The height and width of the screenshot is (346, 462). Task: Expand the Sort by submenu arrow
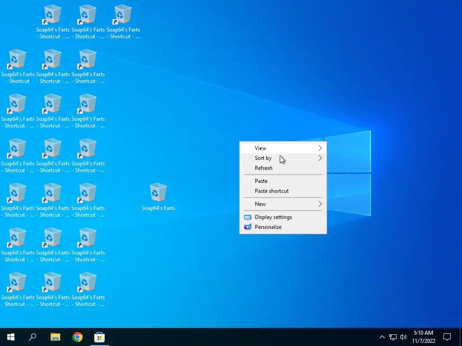[x=320, y=158]
